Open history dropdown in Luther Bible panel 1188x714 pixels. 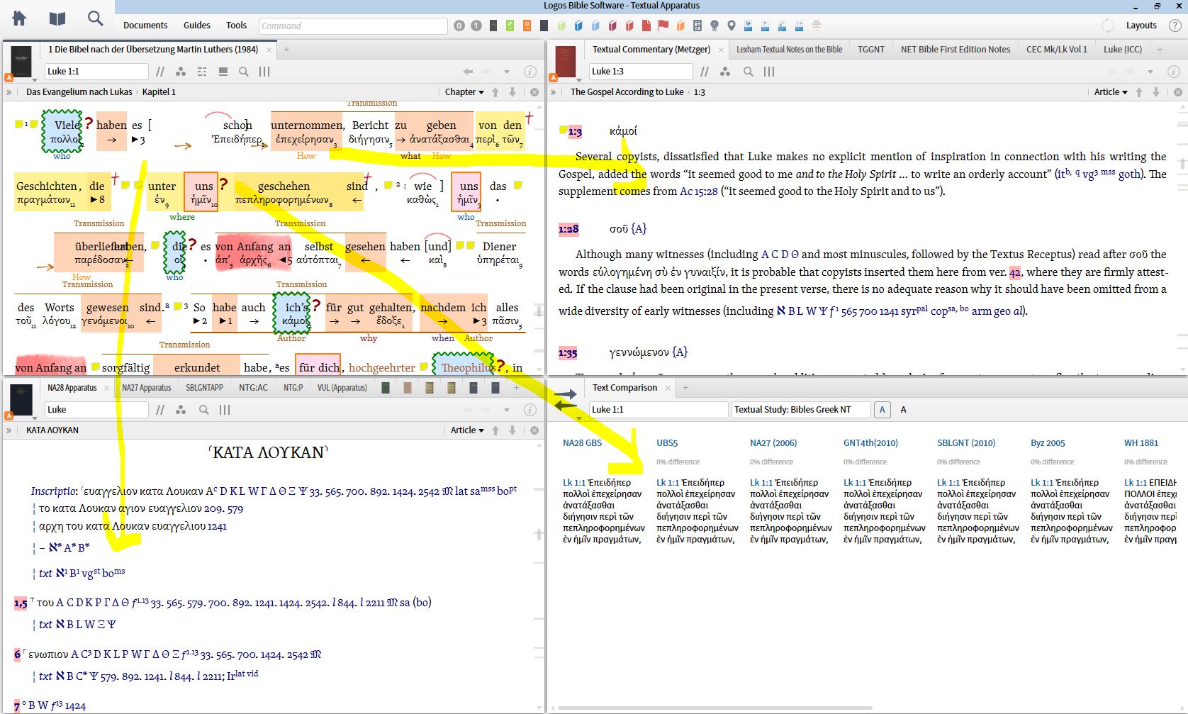pos(507,72)
